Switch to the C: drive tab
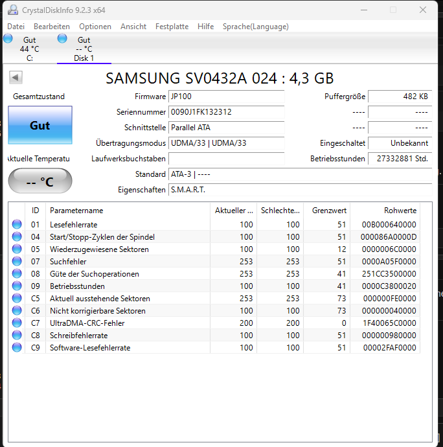This screenshot has width=443, height=447. coord(30,49)
